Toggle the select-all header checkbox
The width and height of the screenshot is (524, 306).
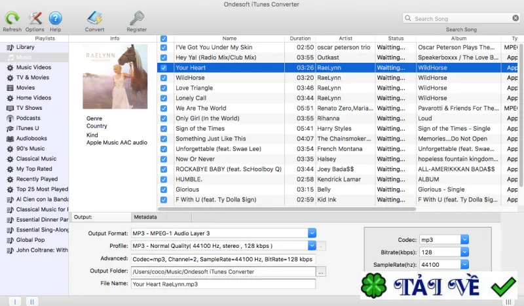[164, 39]
